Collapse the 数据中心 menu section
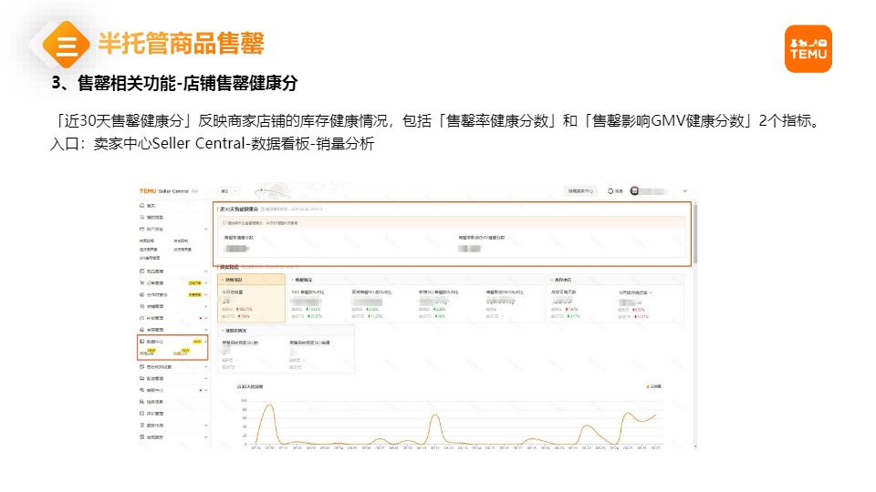876x492 pixels. click(x=206, y=341)
